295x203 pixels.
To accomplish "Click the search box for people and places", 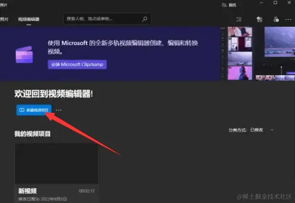I will (107, 19).
